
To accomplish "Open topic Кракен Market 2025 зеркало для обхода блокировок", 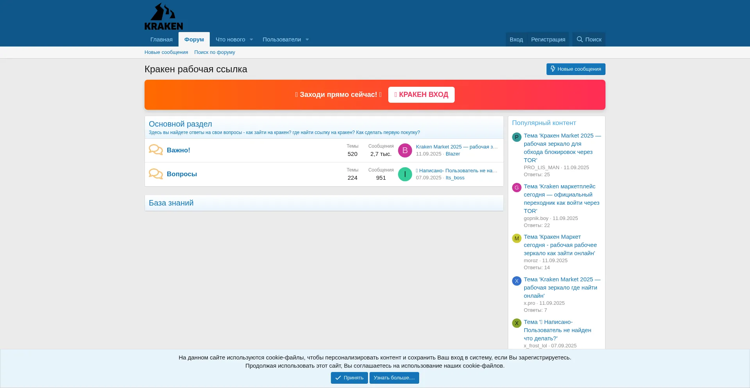I will pos(562,148).
